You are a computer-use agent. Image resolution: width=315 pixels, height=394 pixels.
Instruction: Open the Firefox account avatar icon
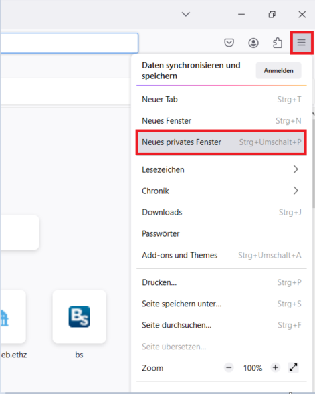click(253, 43)
